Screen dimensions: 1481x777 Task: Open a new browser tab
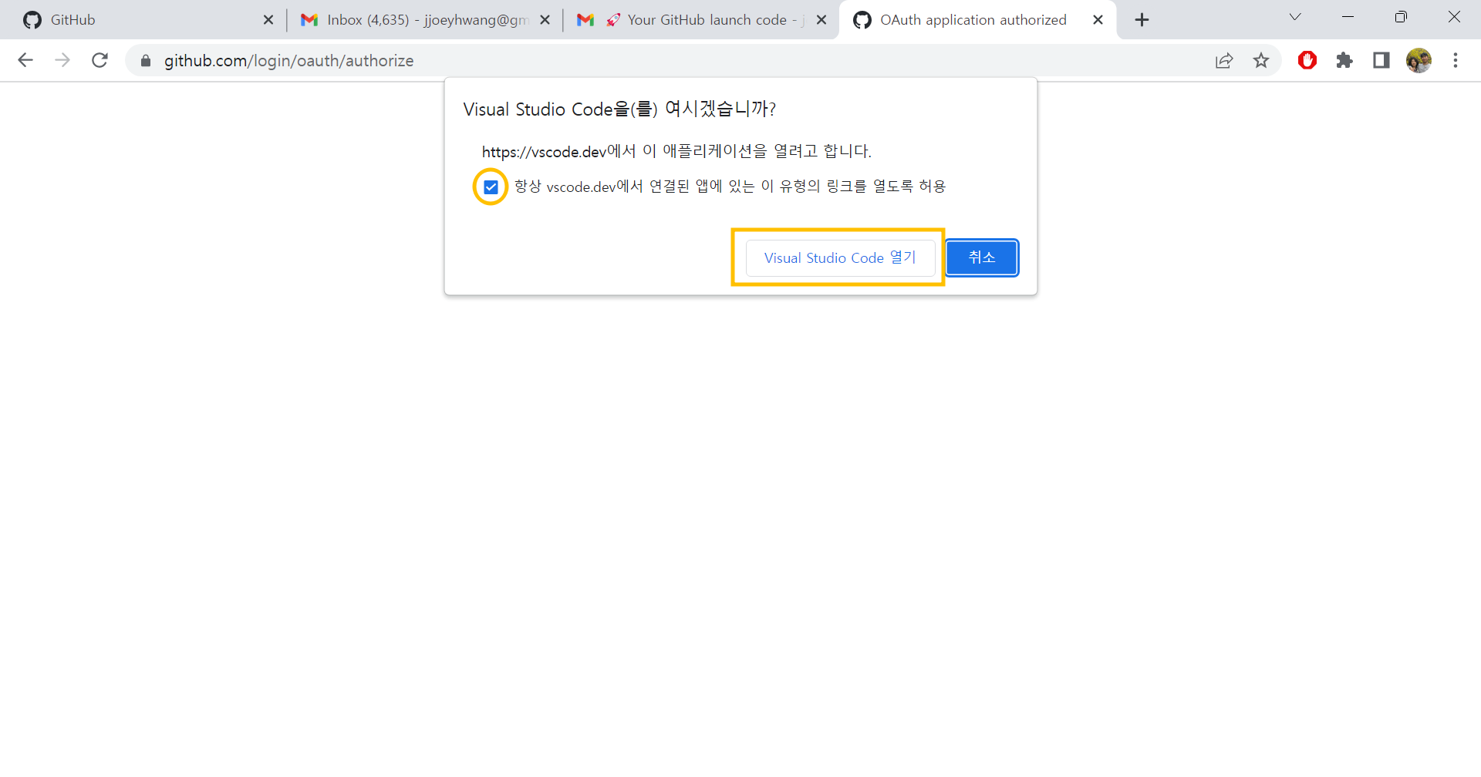coord(1142,20)
